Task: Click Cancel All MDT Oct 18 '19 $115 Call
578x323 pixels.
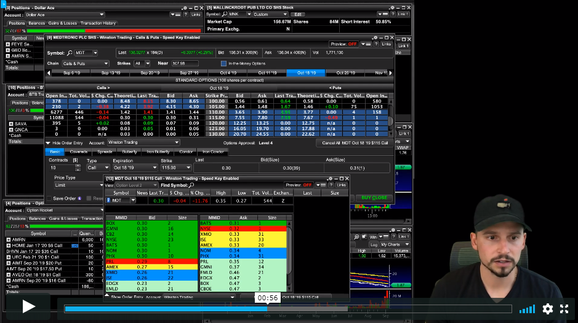Action: (x=355, y=142)
